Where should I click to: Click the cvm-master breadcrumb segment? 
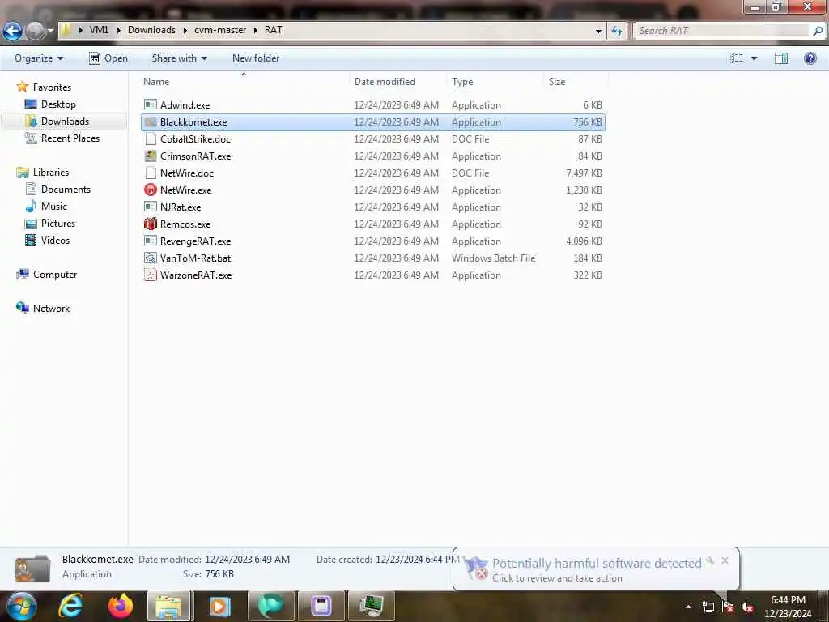[x=220, y=30]
